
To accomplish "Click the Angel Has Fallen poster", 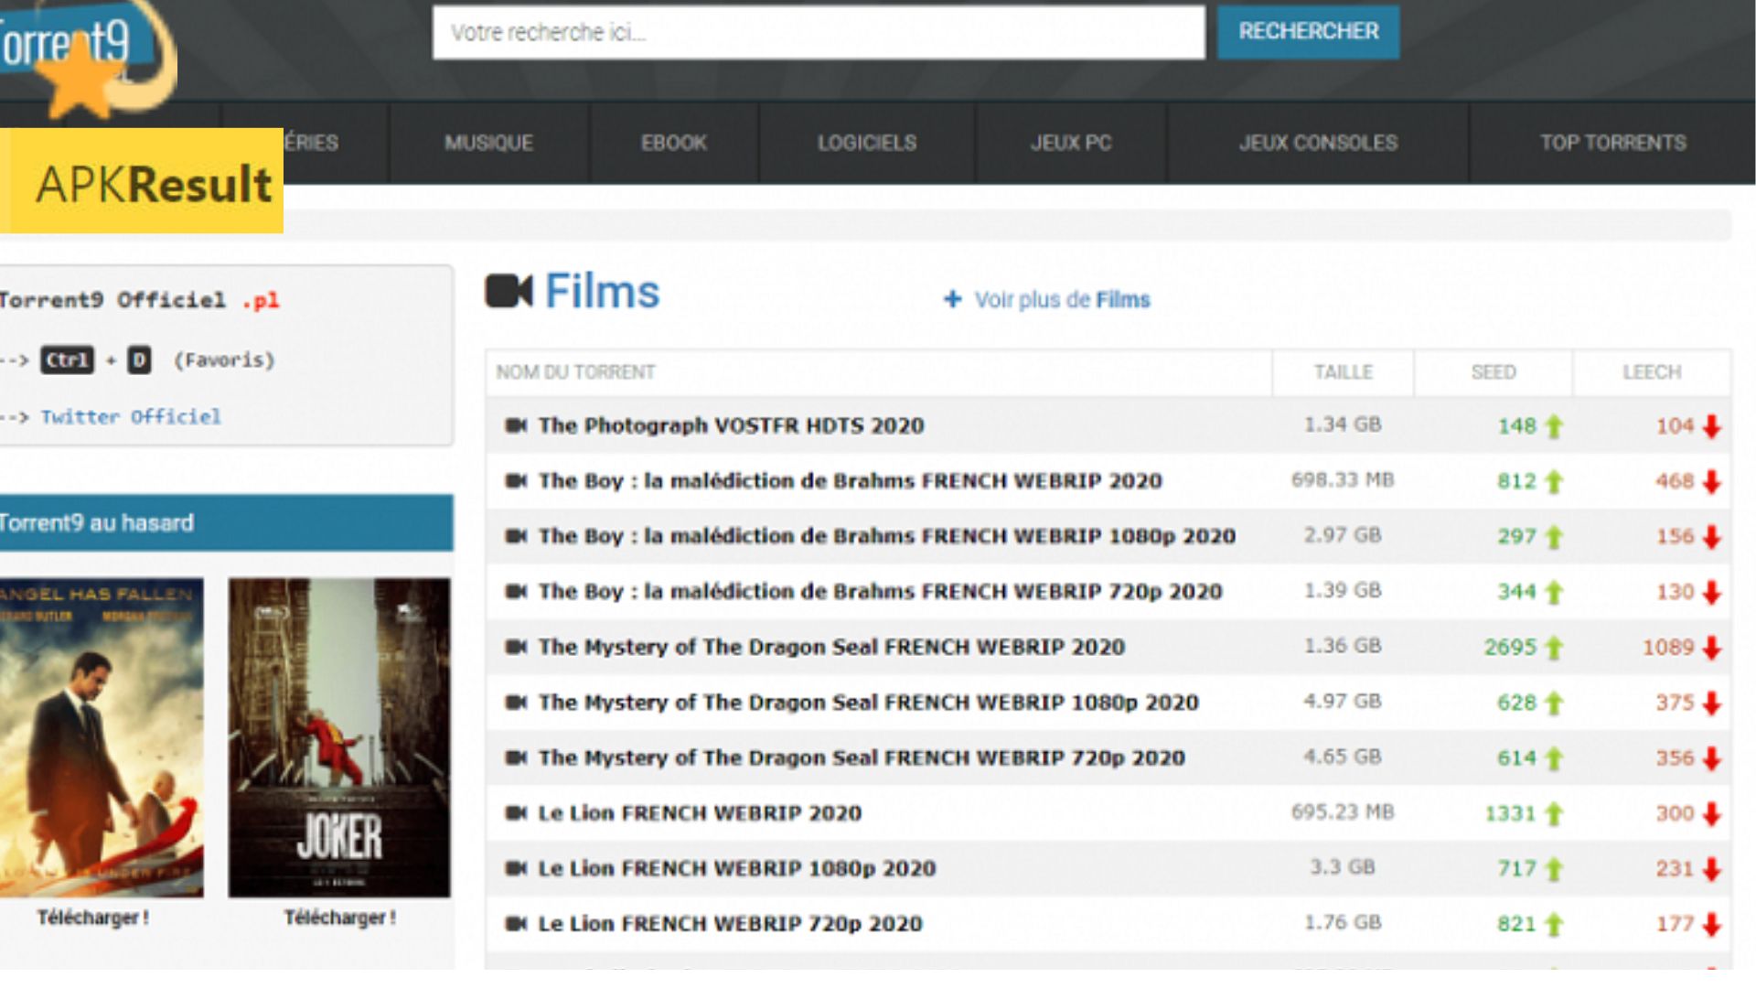I will (102, 737).
